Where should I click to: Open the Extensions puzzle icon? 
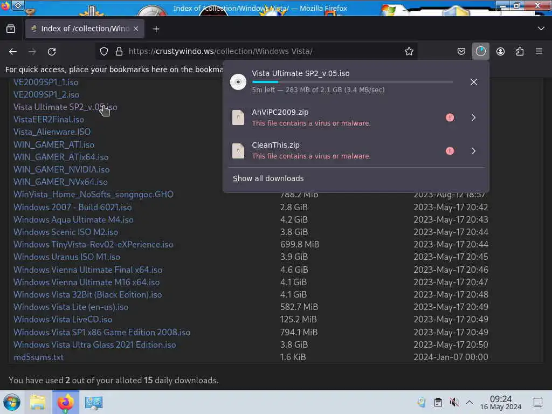[x=520, y=51]
